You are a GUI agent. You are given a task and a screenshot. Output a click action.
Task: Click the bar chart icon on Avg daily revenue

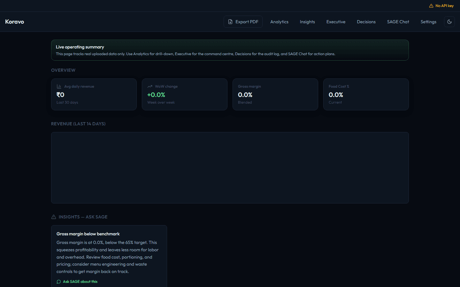point(59,86)
